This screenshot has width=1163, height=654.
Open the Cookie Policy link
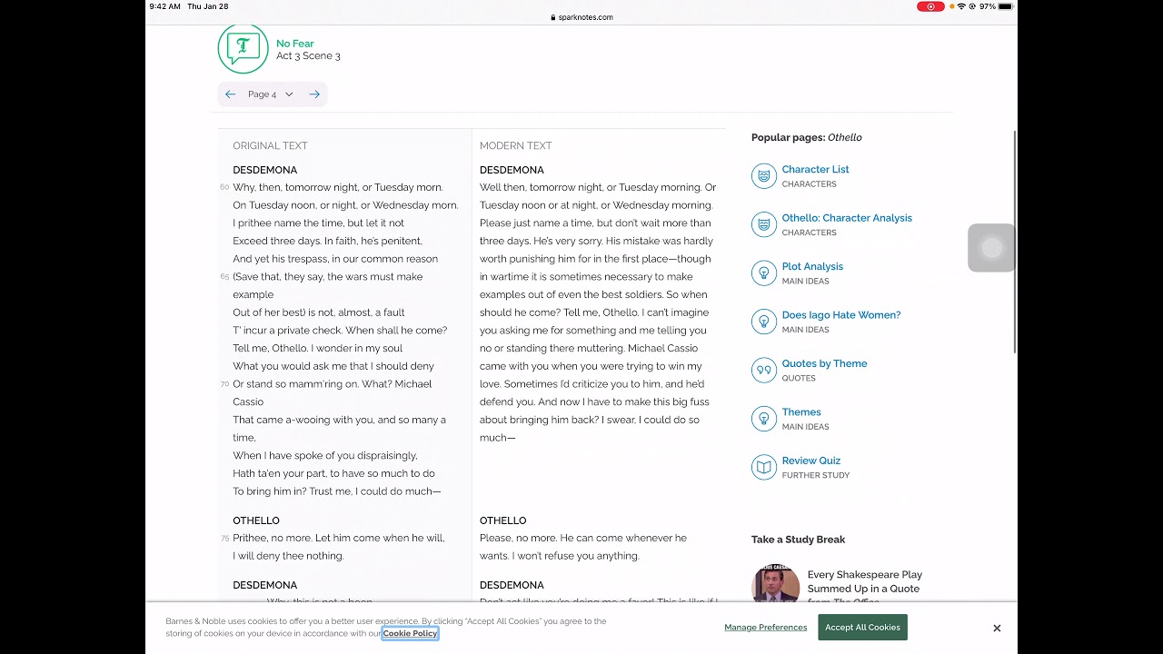[410, 633]
